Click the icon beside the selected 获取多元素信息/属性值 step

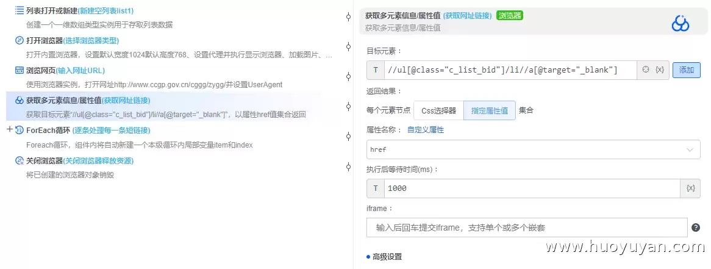click(20, 100)
